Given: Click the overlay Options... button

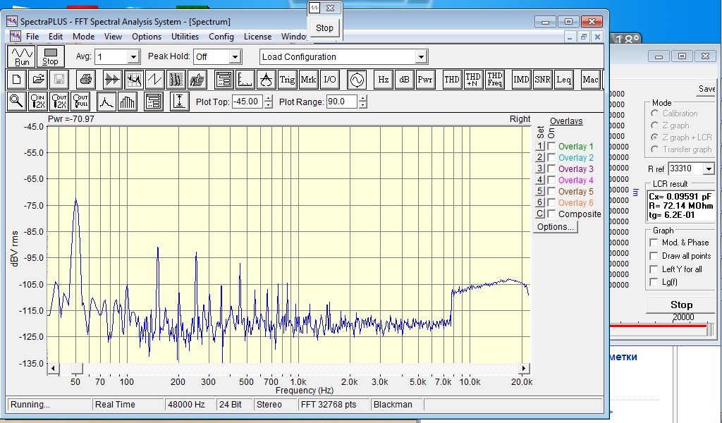Looking at the screenshot, I should (x=555, y=227).
